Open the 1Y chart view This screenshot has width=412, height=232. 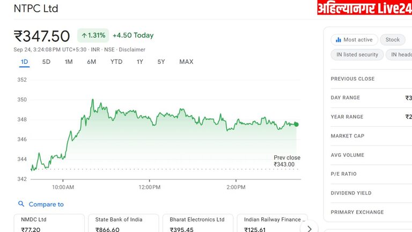139,62
